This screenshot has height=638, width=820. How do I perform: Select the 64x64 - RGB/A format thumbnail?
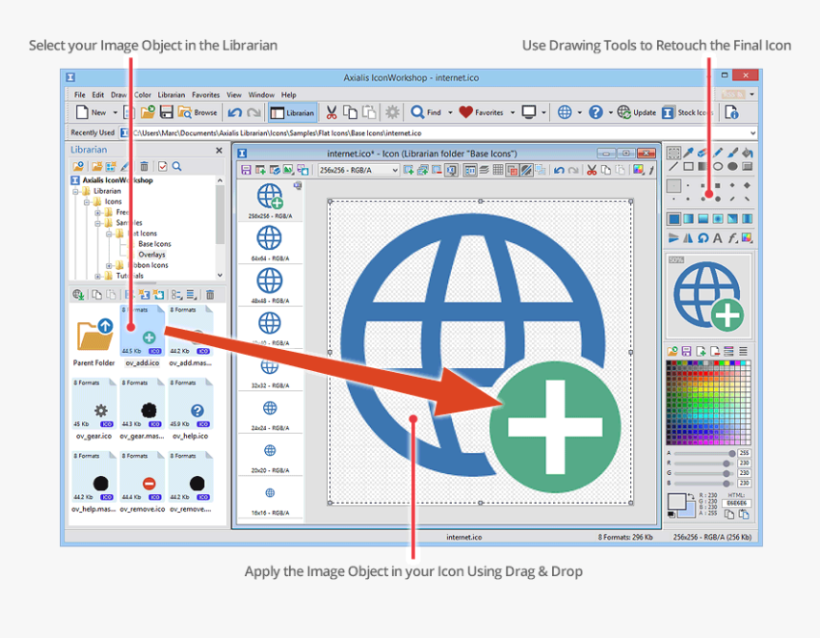270,242
